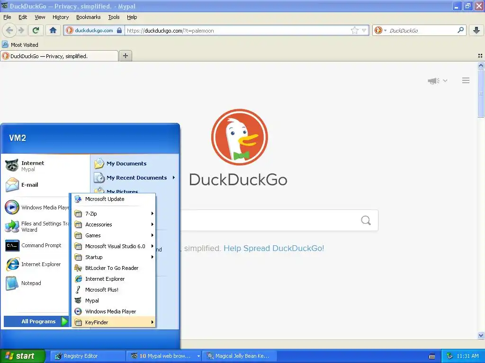Expand the megaphone dropdown chevron
Image resolution: width=485 pixels, height=363 pixels.
click(445, 80)
